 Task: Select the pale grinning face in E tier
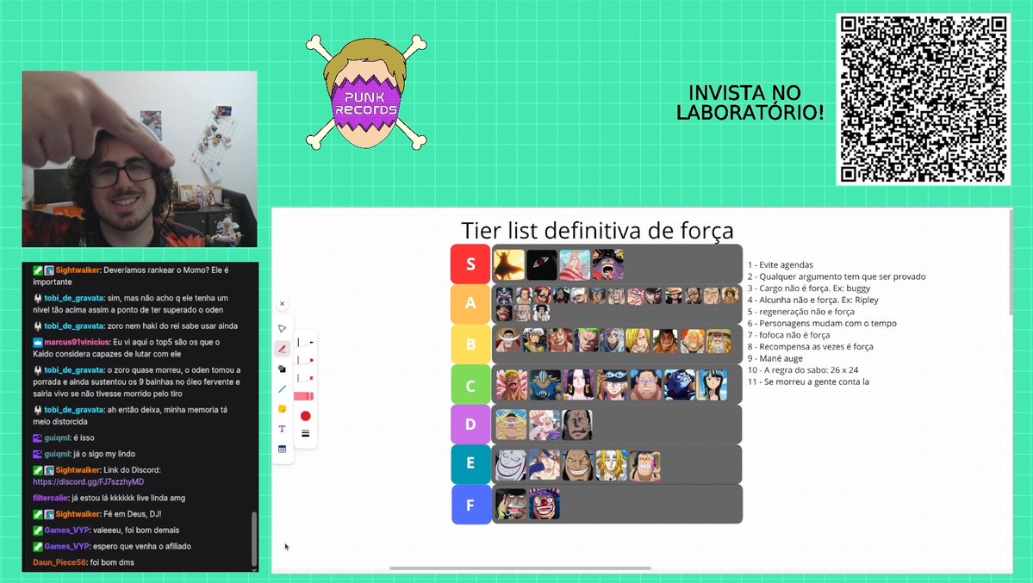pyautogui.click(x=511, y=466)
